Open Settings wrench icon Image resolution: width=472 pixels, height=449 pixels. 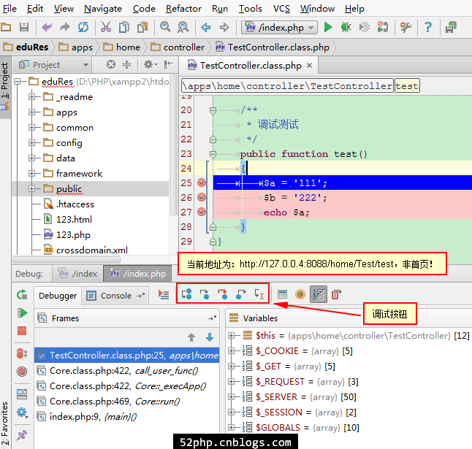pos(406,27)
